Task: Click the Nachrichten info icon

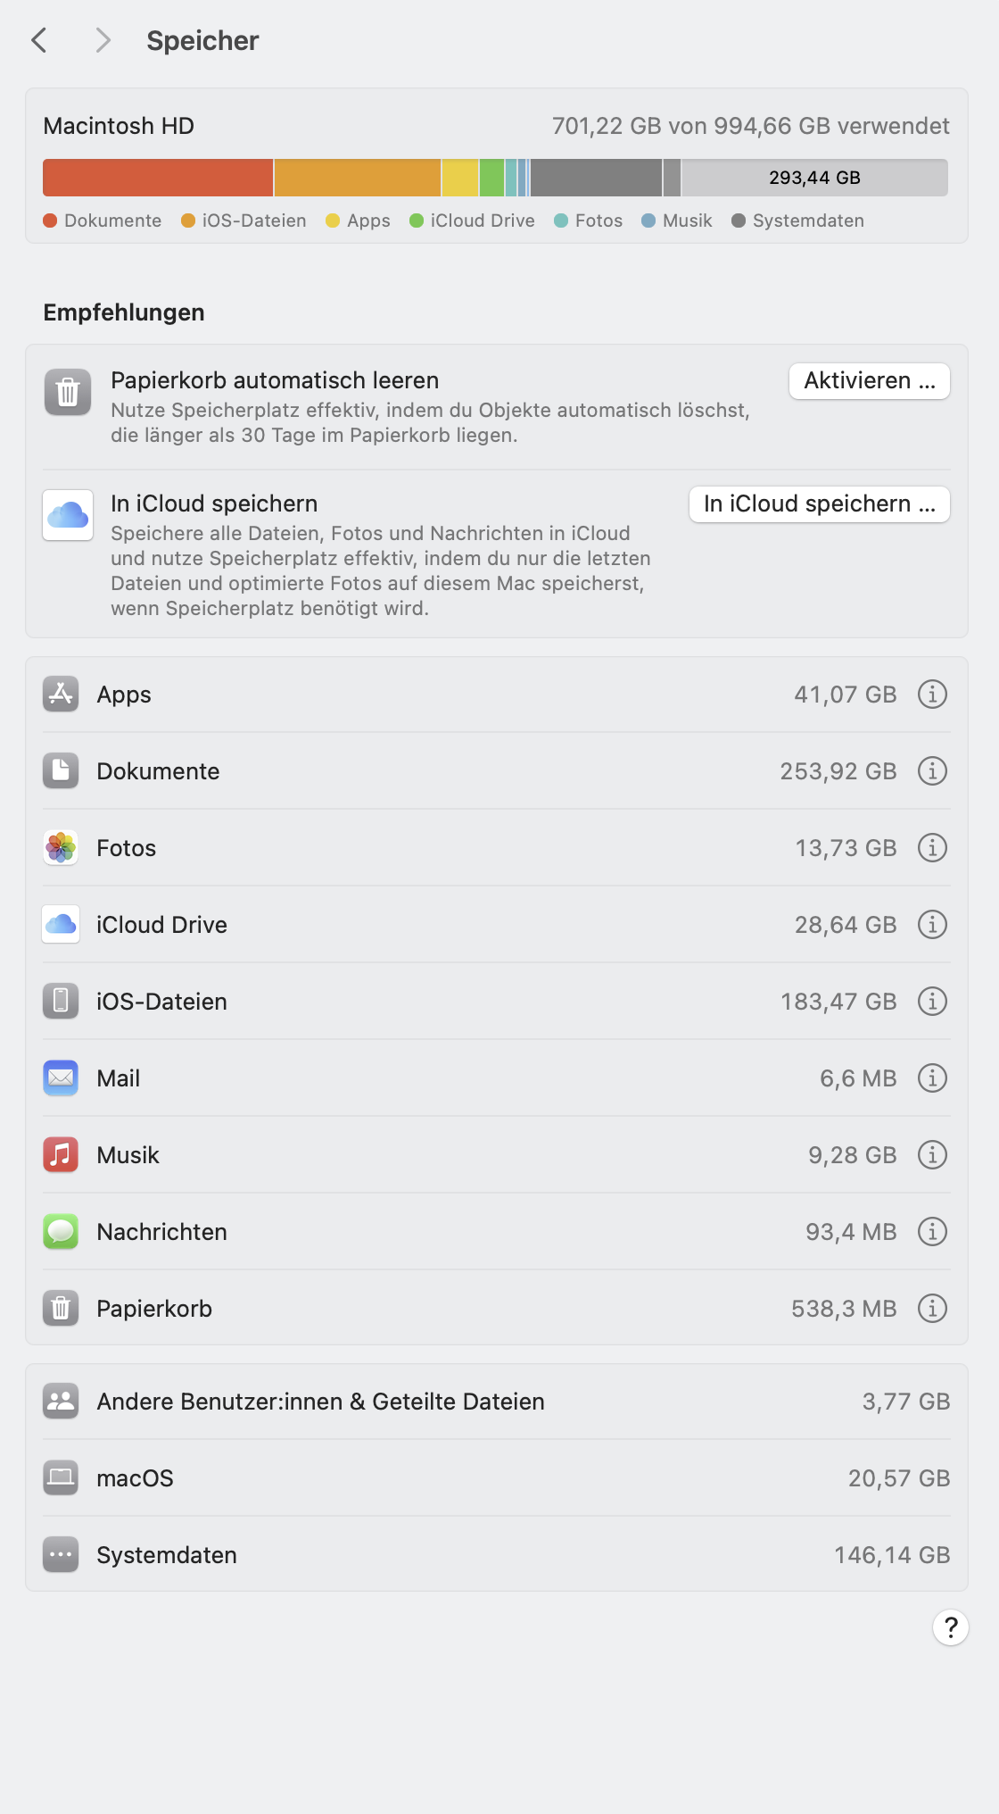Action: click(x=932, y=1232)
